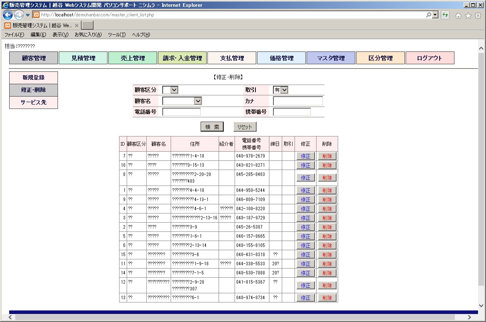Open the browser home icon
486x322 pixels.
point(458,16)
